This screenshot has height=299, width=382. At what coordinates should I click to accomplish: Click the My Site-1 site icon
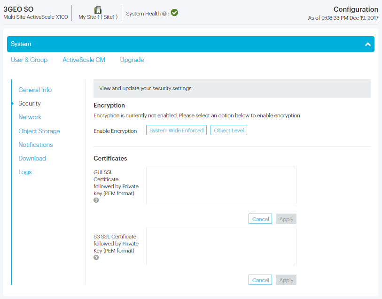tap(98, 10)
